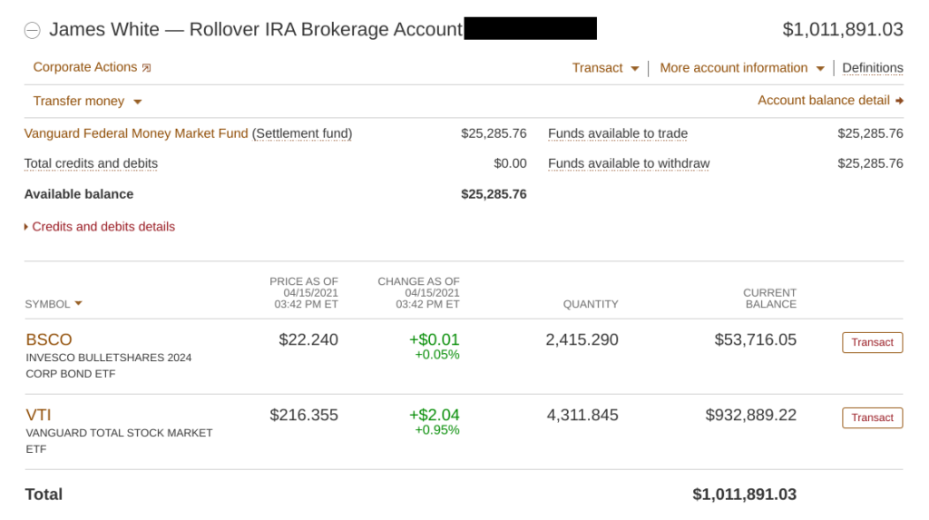
Task: Click the VTI symbol link
Action: [38, 415]
